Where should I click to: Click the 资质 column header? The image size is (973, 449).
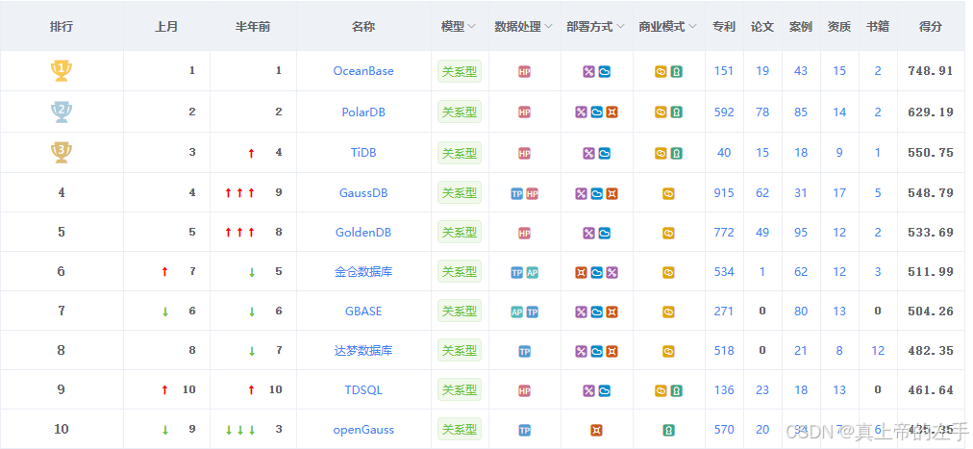pyautogui.click(x=839, y=27)
